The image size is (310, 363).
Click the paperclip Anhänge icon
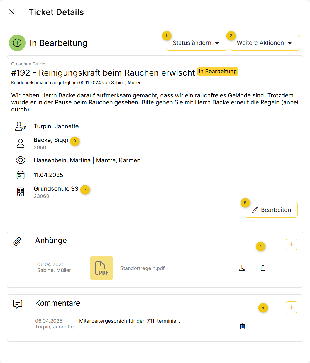click(x=17, y=241)
